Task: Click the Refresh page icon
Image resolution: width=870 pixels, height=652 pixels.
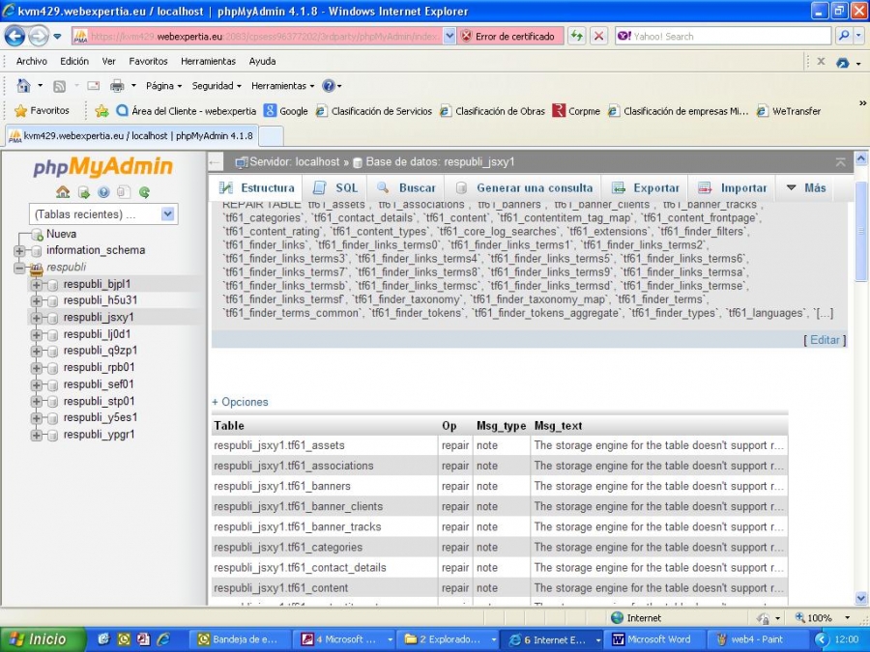Action: click(577, 37)
